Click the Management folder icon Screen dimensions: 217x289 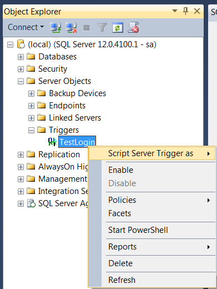point(31,178)
